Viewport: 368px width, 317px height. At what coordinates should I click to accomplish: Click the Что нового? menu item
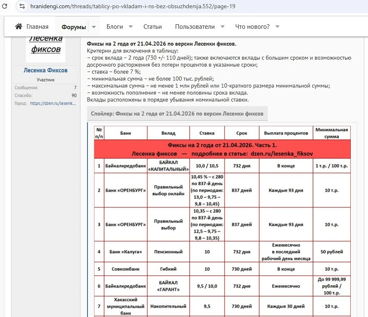[x=252, y=27]
